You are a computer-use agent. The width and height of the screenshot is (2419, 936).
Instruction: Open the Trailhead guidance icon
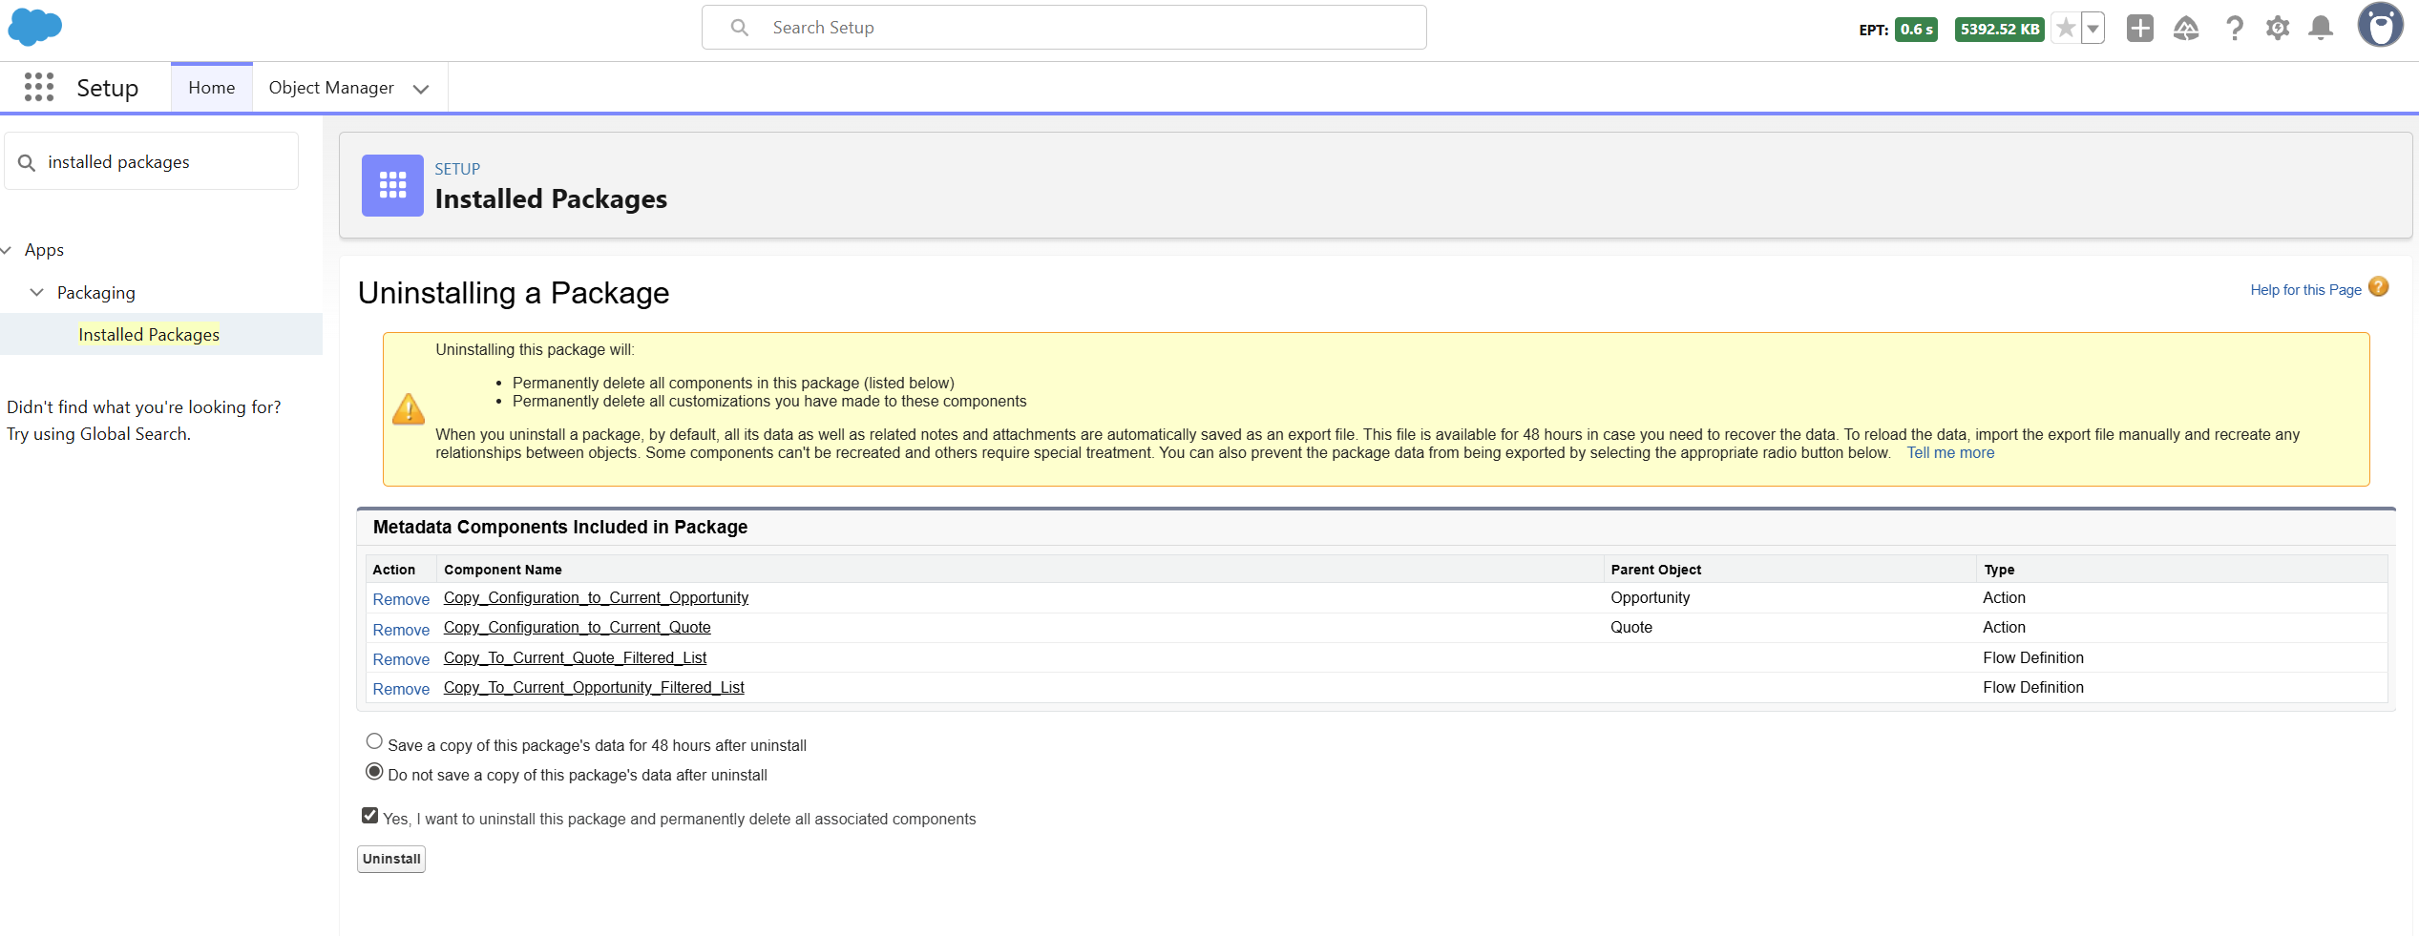click(2186, 29)
